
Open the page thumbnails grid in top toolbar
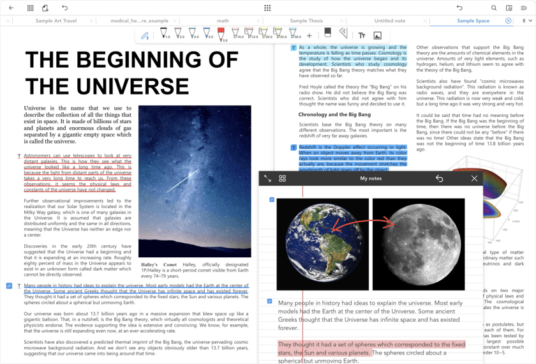tap(31, 8)
